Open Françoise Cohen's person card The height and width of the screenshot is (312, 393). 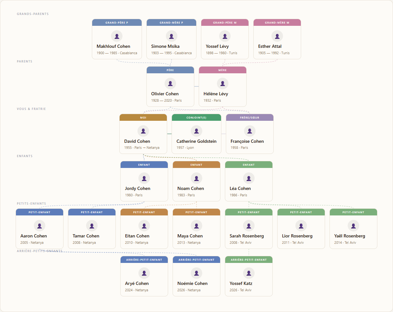pos(250,134)
